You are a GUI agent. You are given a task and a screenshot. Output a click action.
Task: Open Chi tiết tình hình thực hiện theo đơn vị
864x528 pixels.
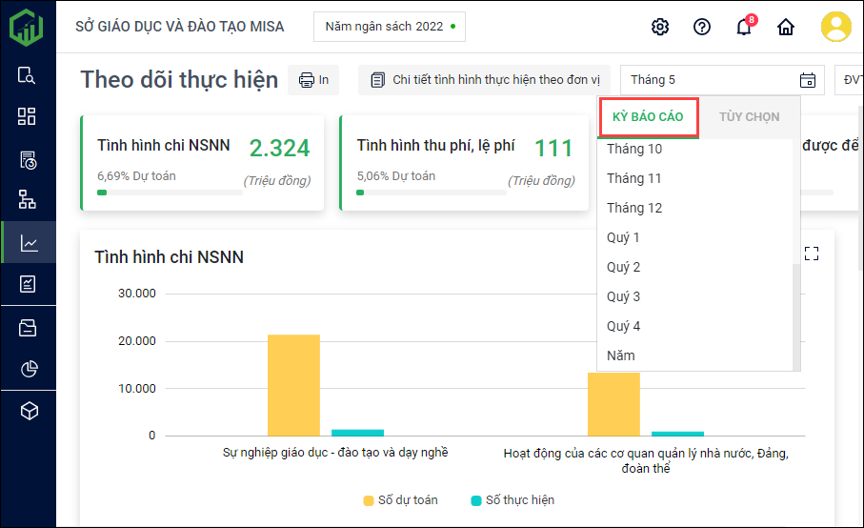[485, 80]
